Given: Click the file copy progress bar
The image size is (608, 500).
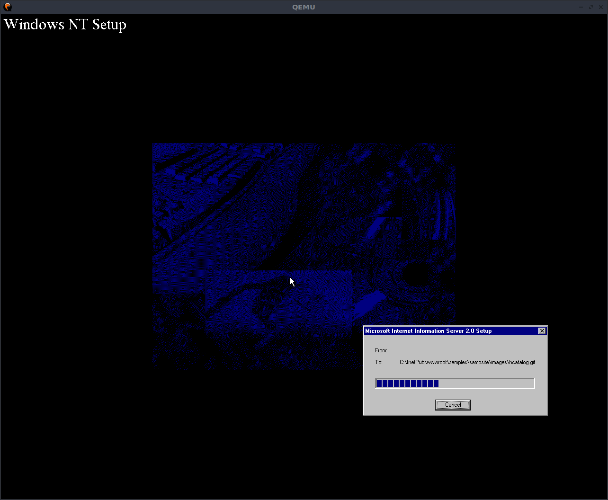Looking at the screenshot, I should (x=455, y=383).
